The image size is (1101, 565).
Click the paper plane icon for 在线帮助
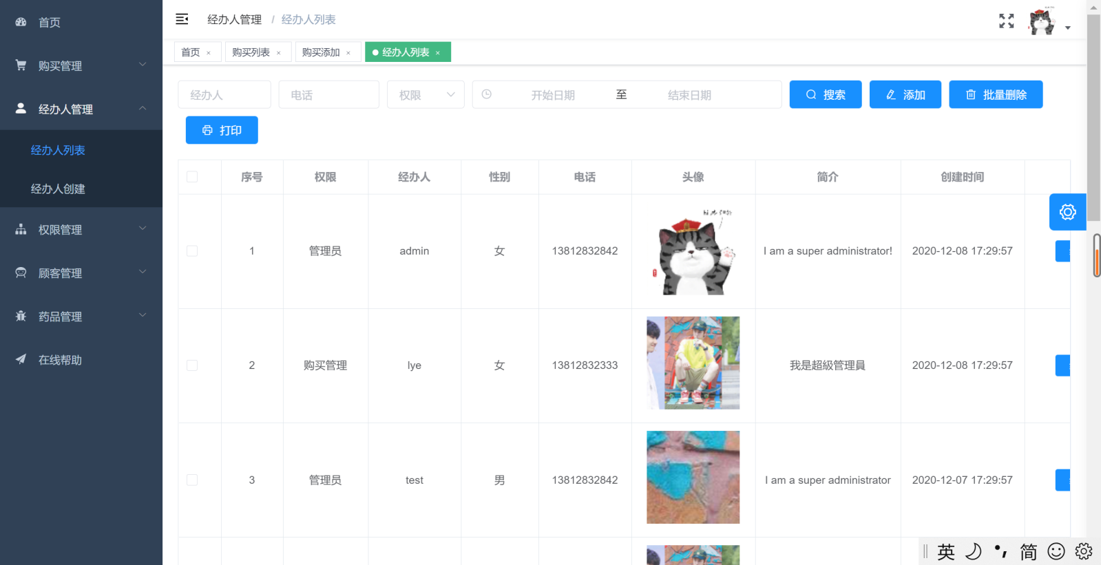click(x=21, y=359)
